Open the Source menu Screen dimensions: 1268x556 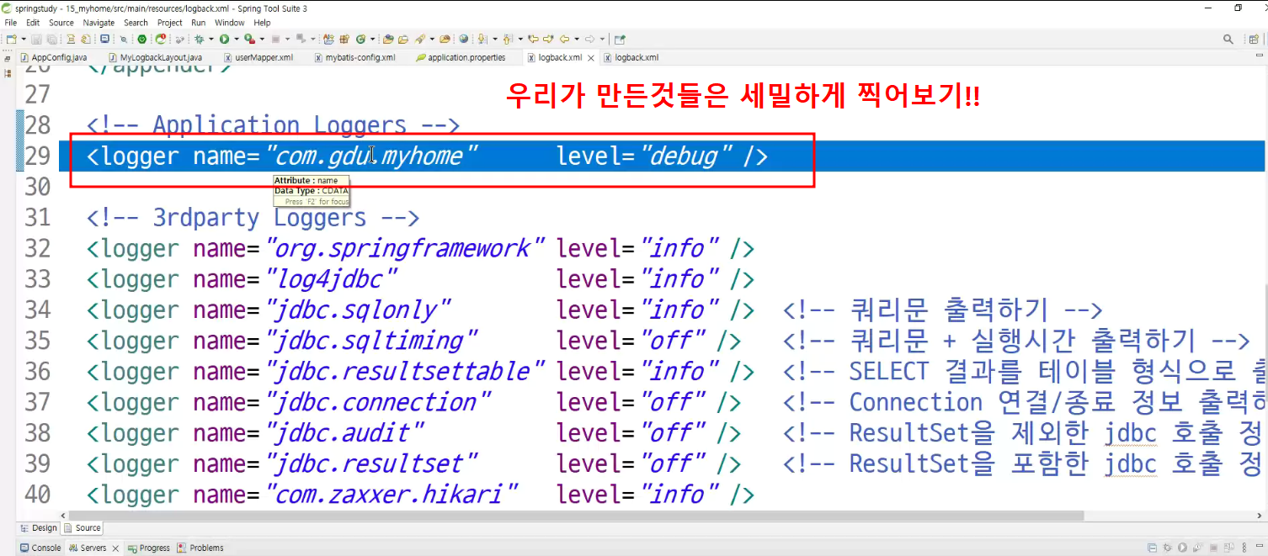pyautogui.click(x=61, y=23)
